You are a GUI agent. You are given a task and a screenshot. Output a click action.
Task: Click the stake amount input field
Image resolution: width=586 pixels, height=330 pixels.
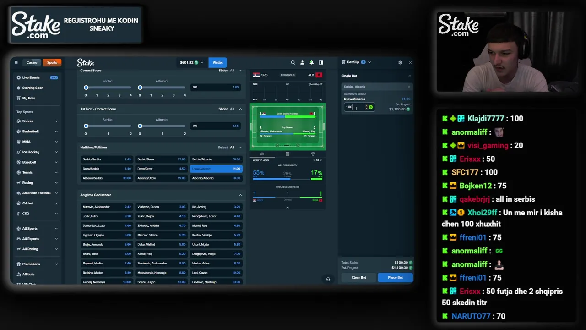(x=359, y=107)
